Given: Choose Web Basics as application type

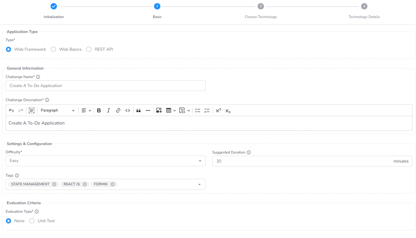Looking at the screenshot, I should 53,49.
